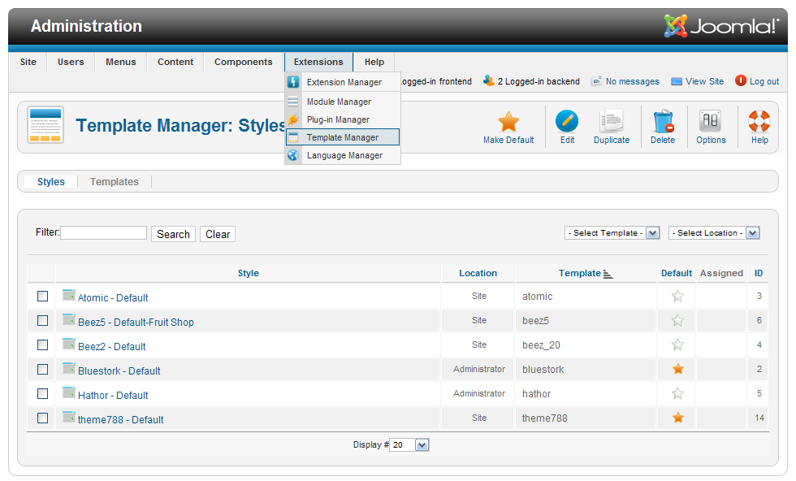Open the Beez5 - Default-Fruit Shop link

pyautogui.click(x=136, y=323)
